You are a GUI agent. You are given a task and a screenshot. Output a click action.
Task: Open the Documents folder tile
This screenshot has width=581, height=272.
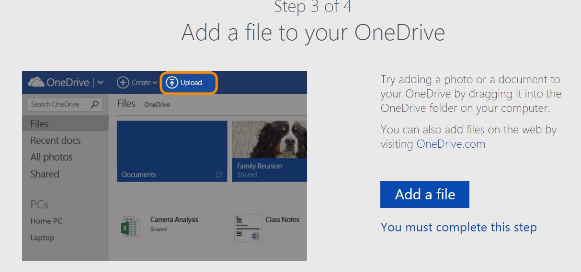[172, 151]
